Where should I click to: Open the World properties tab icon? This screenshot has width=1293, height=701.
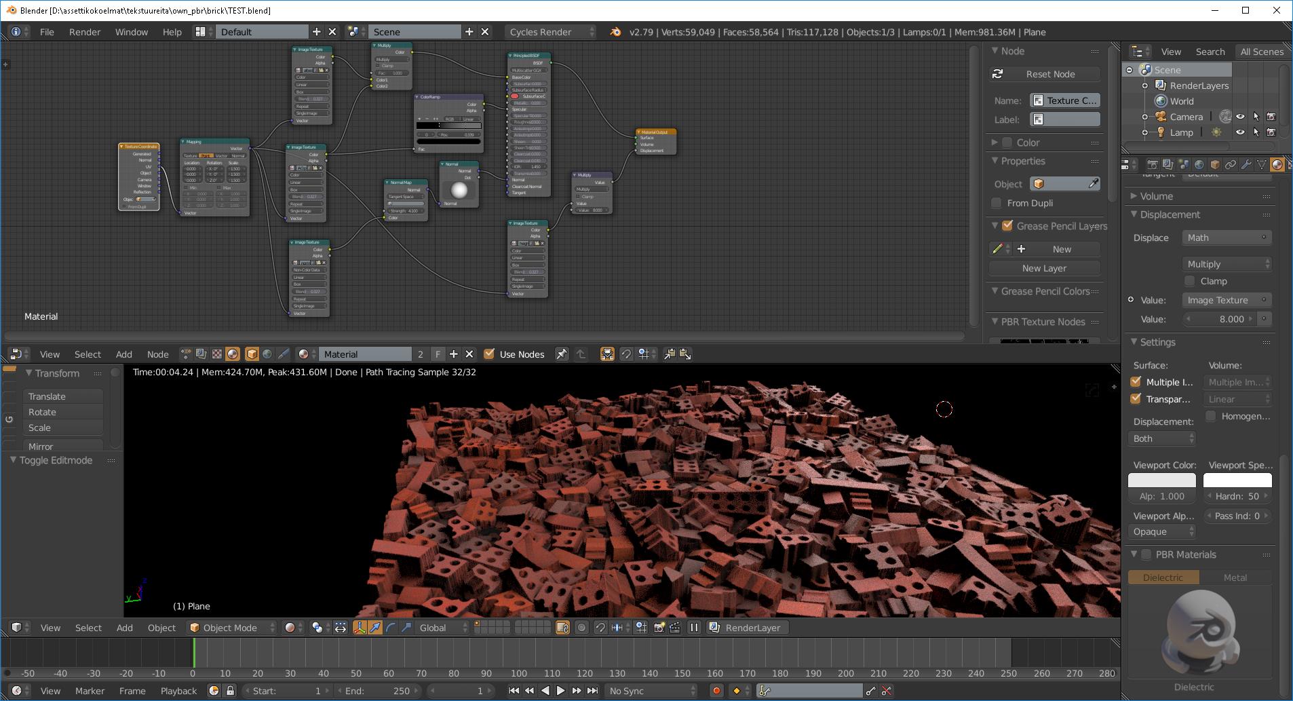(x=1199, y=165)
